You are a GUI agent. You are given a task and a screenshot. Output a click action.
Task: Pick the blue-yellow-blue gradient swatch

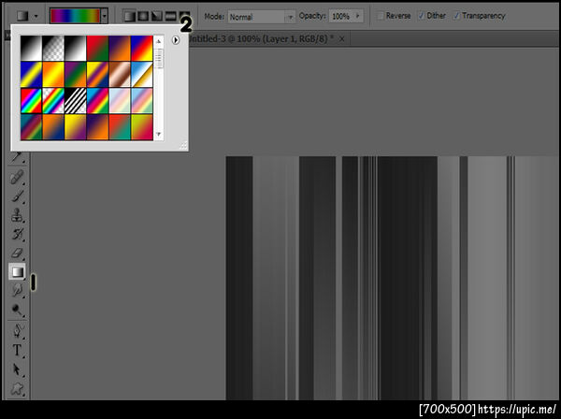click(x=31, y=75)
